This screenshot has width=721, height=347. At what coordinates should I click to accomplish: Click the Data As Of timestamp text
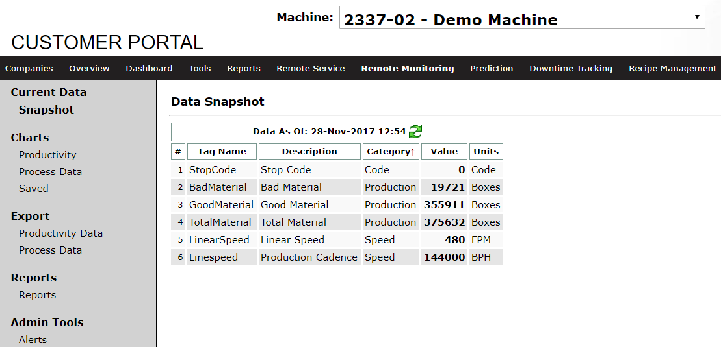[x=329, y=132]
